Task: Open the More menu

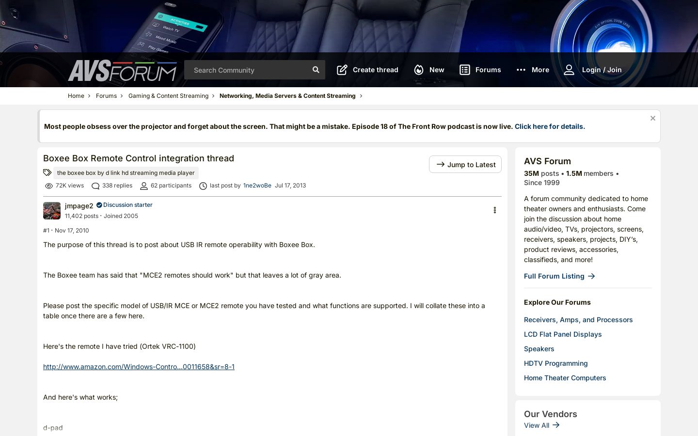Action: [x=533, y=70]
